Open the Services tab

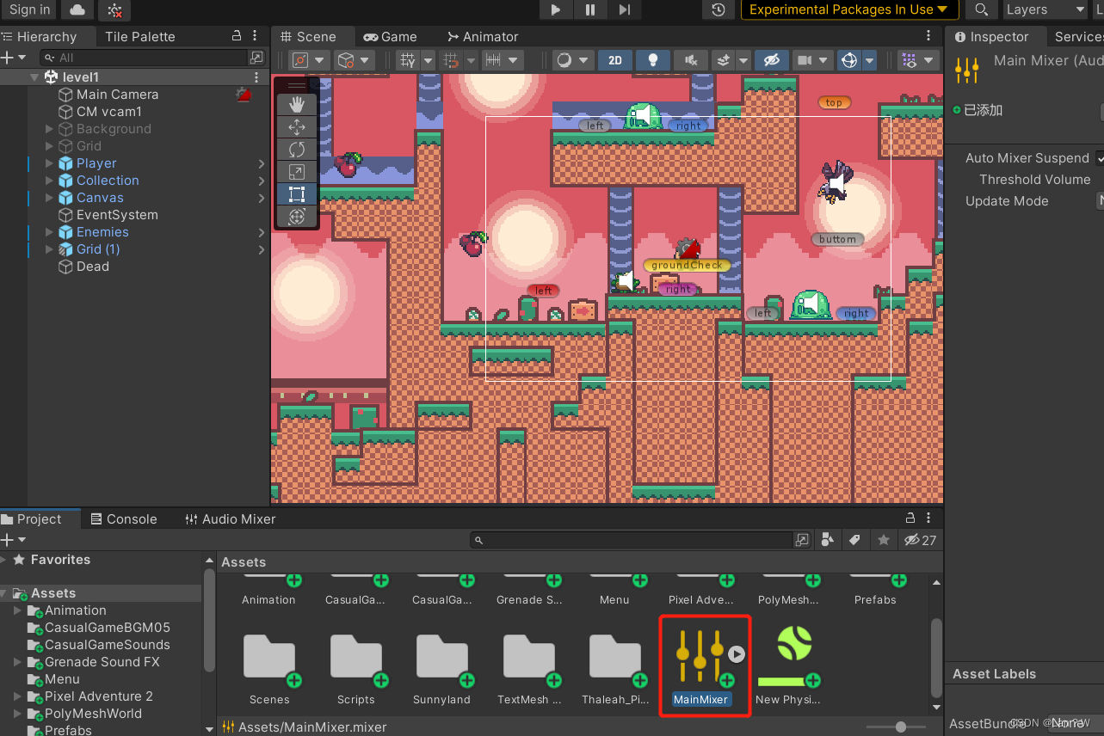(x=1078, y=36)
